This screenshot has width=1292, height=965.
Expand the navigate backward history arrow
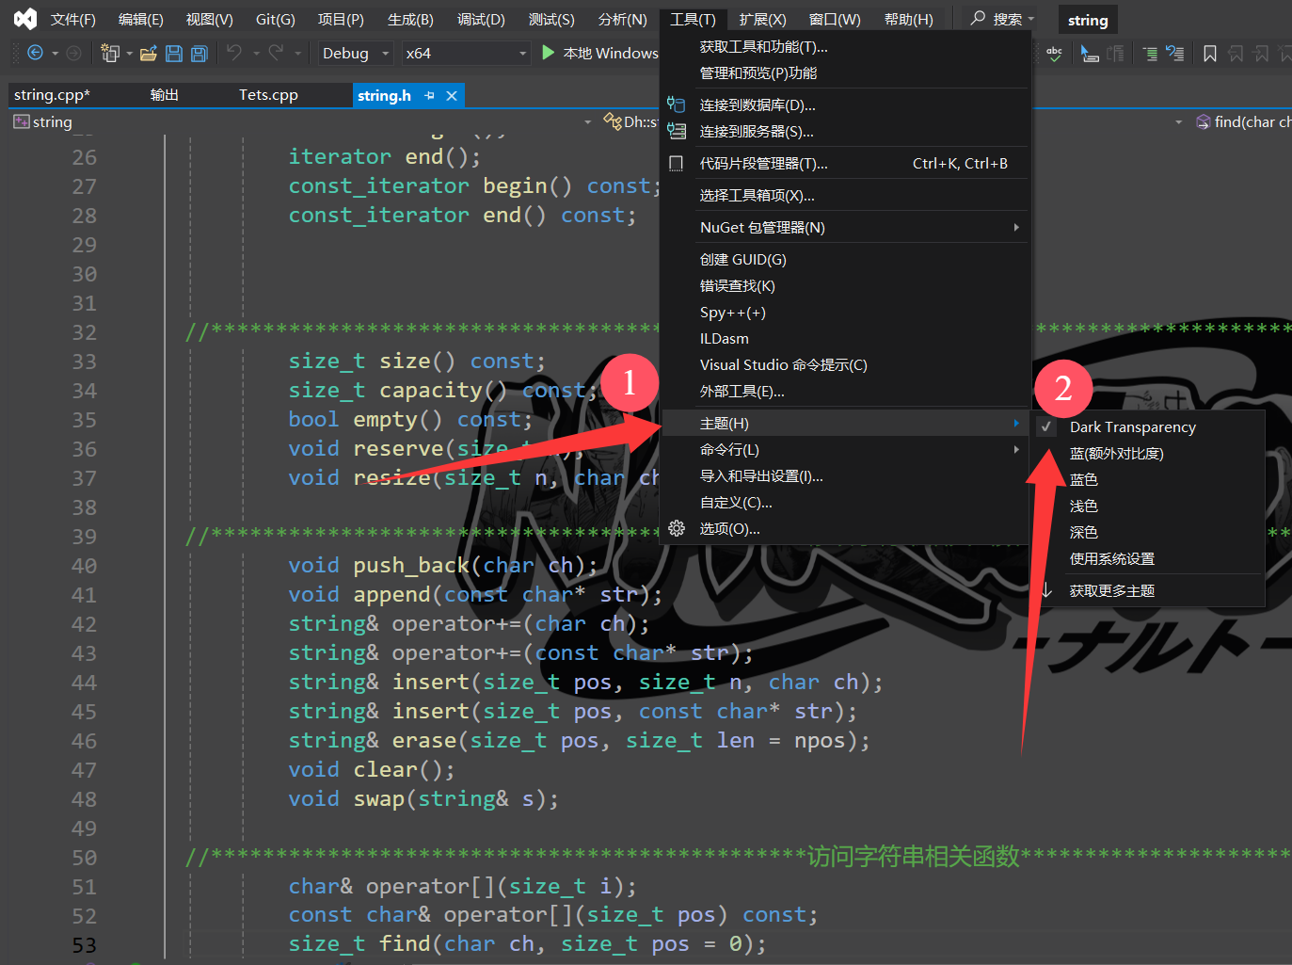click(55, 53)
